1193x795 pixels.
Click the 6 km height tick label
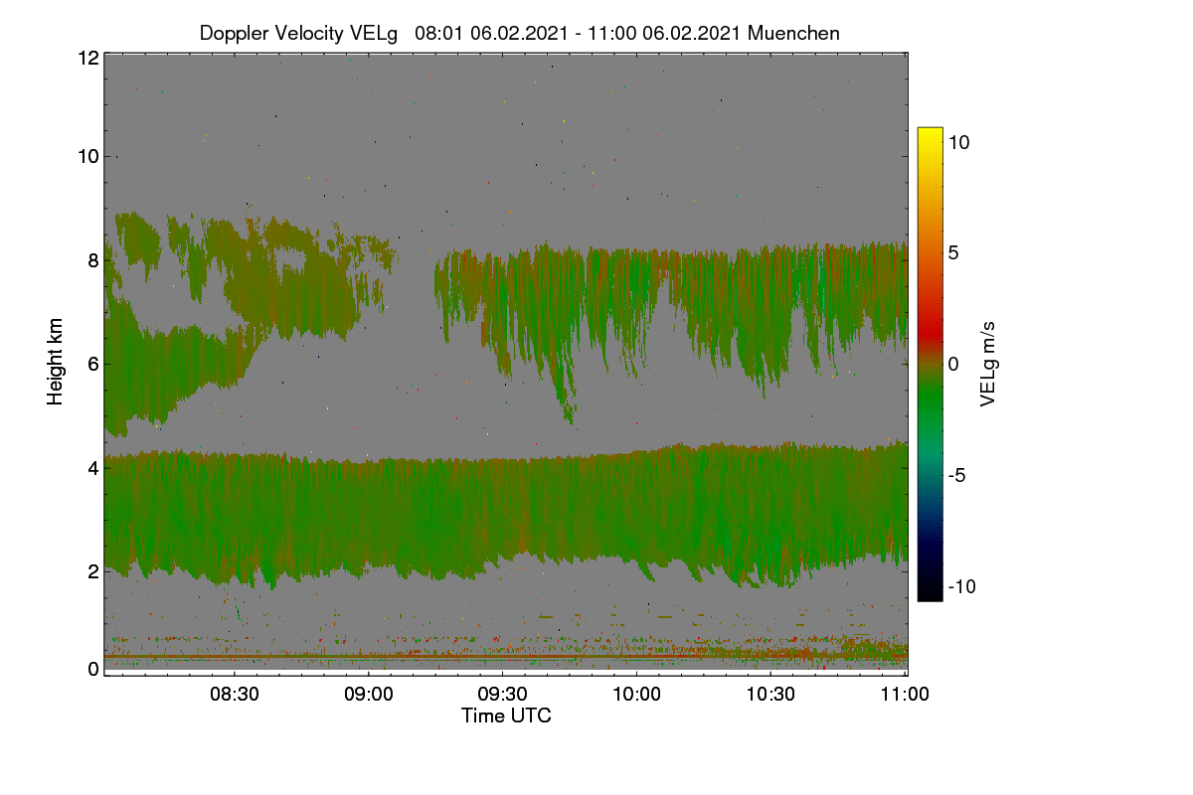coord(93,364)
